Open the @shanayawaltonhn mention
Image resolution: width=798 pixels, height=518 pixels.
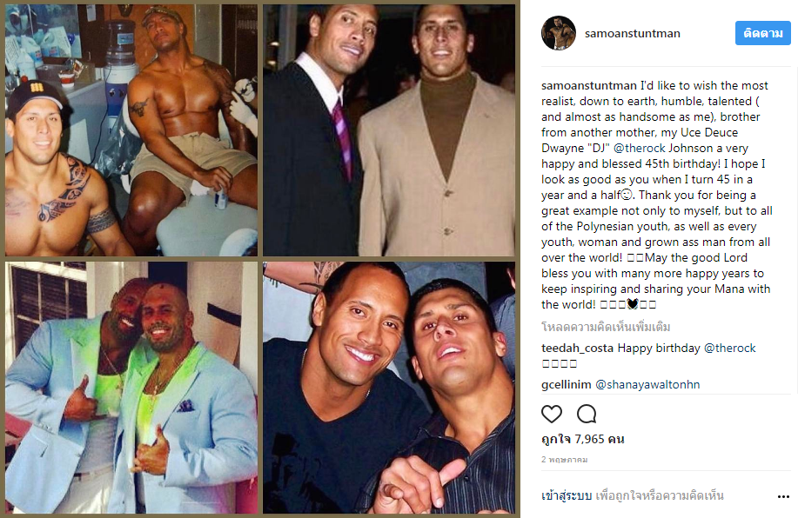(x=647, y=385)
